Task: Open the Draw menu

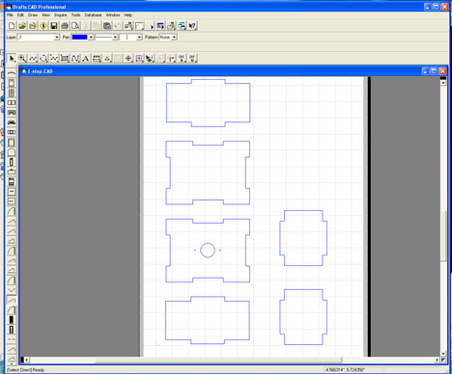Action: point(33,15)
